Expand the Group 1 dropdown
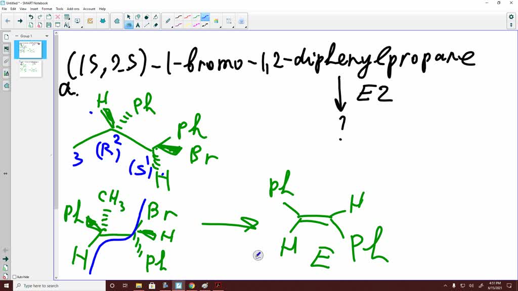518x291 pixels. point(46,36)
